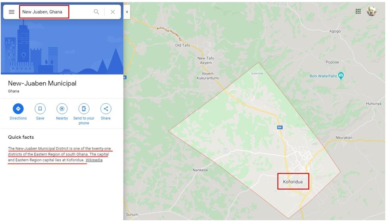
Task: Clear the search with the X icon
Action: (113, 12)
